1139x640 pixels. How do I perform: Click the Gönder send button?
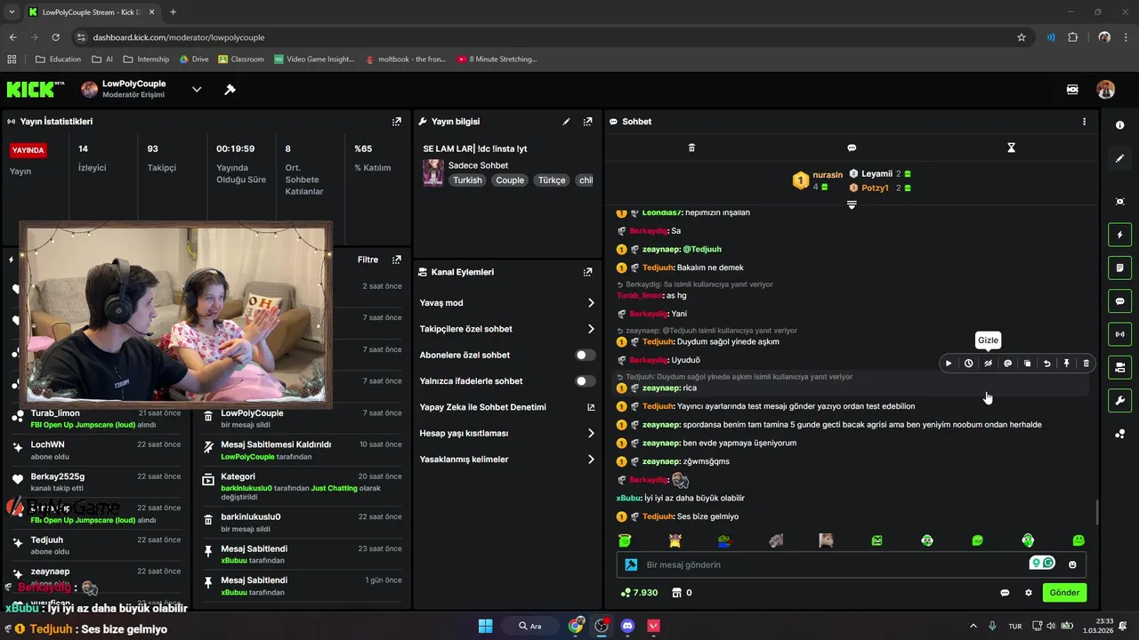pyautogui.click(x=1064, y=593)
